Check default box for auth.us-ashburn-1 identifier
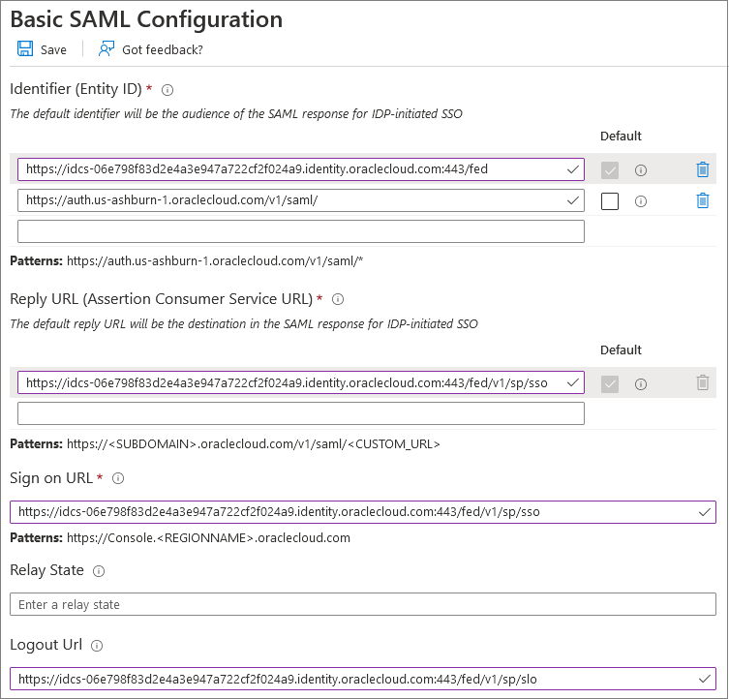729x699 pixels. [610, 201]
